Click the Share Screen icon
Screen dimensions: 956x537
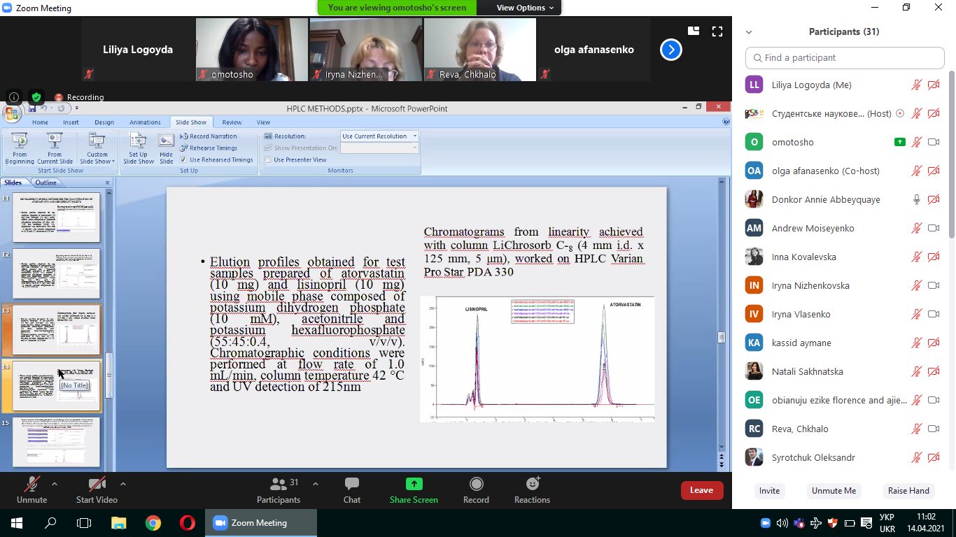click(414, 484)
